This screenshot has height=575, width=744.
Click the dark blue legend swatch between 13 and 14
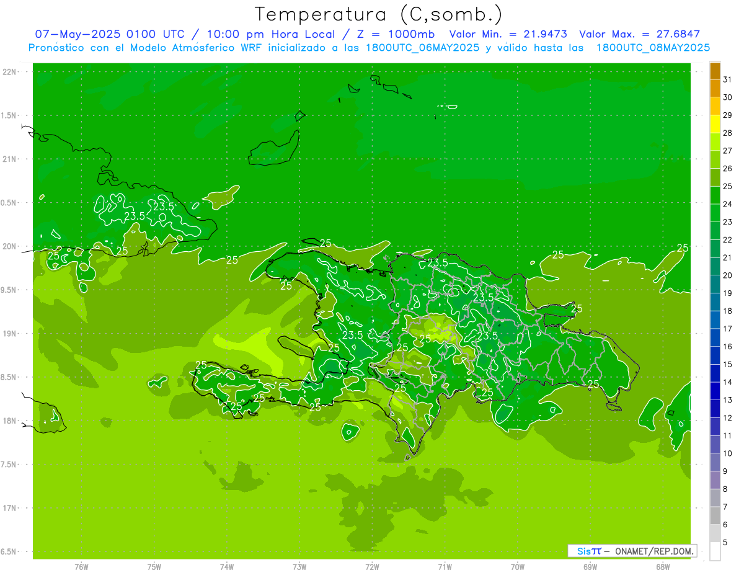[x=715, y=391]
